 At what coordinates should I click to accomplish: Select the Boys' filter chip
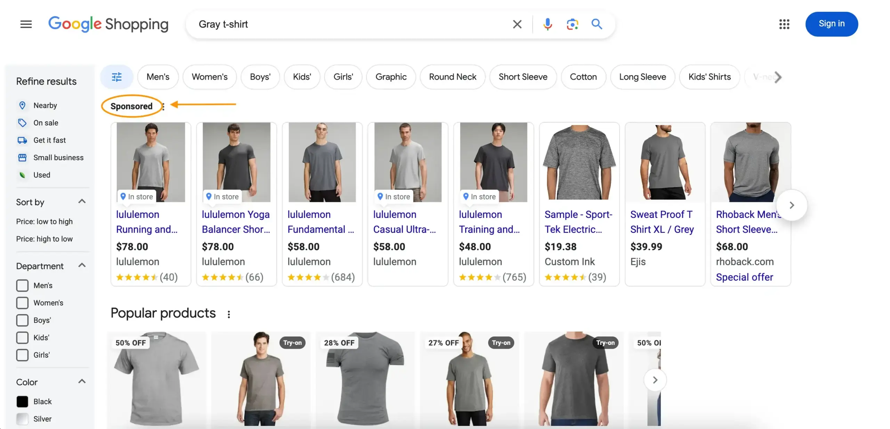(260, 77)
